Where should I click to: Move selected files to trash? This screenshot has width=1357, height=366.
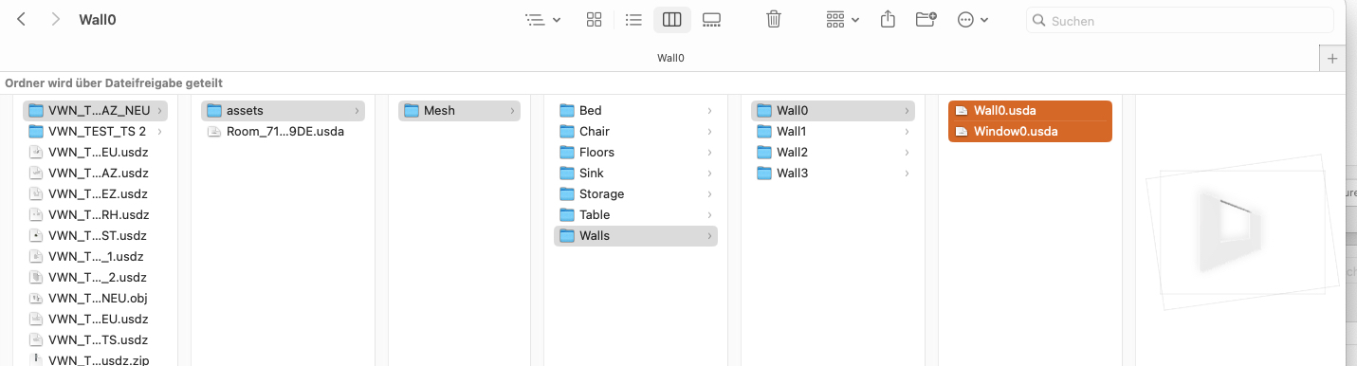[x=774, y=19]
